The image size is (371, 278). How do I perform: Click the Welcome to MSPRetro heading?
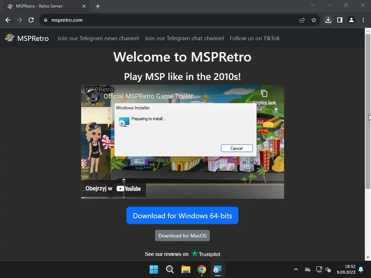point(183,57)
